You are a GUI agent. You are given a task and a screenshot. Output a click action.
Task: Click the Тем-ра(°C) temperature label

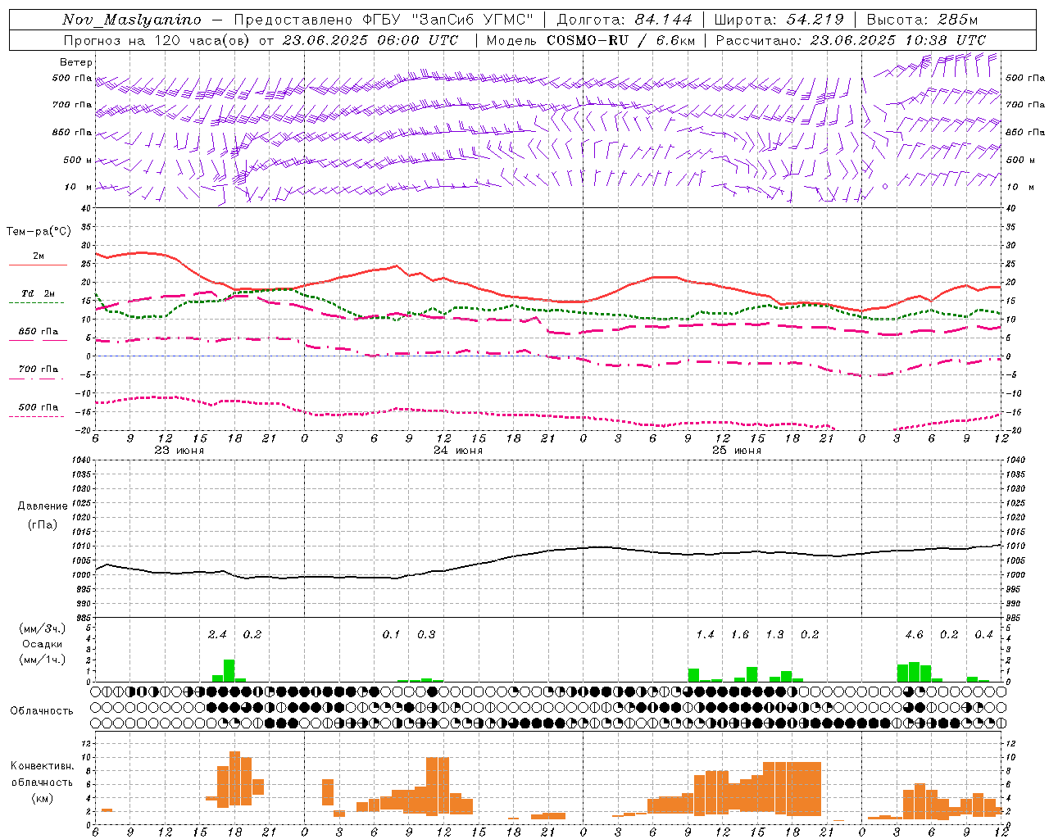point(39,232)
